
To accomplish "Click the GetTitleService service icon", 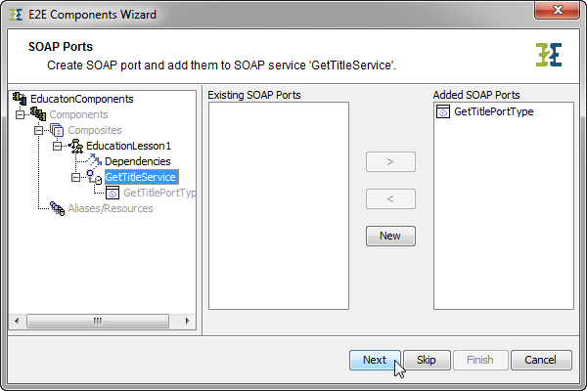I will (x=94, y=177).
